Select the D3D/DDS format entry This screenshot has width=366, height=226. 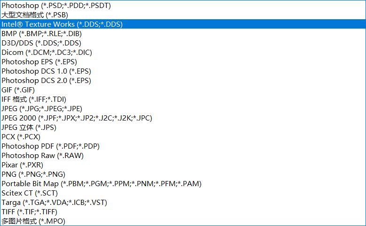pyautogui.click(x=41, y=43)
